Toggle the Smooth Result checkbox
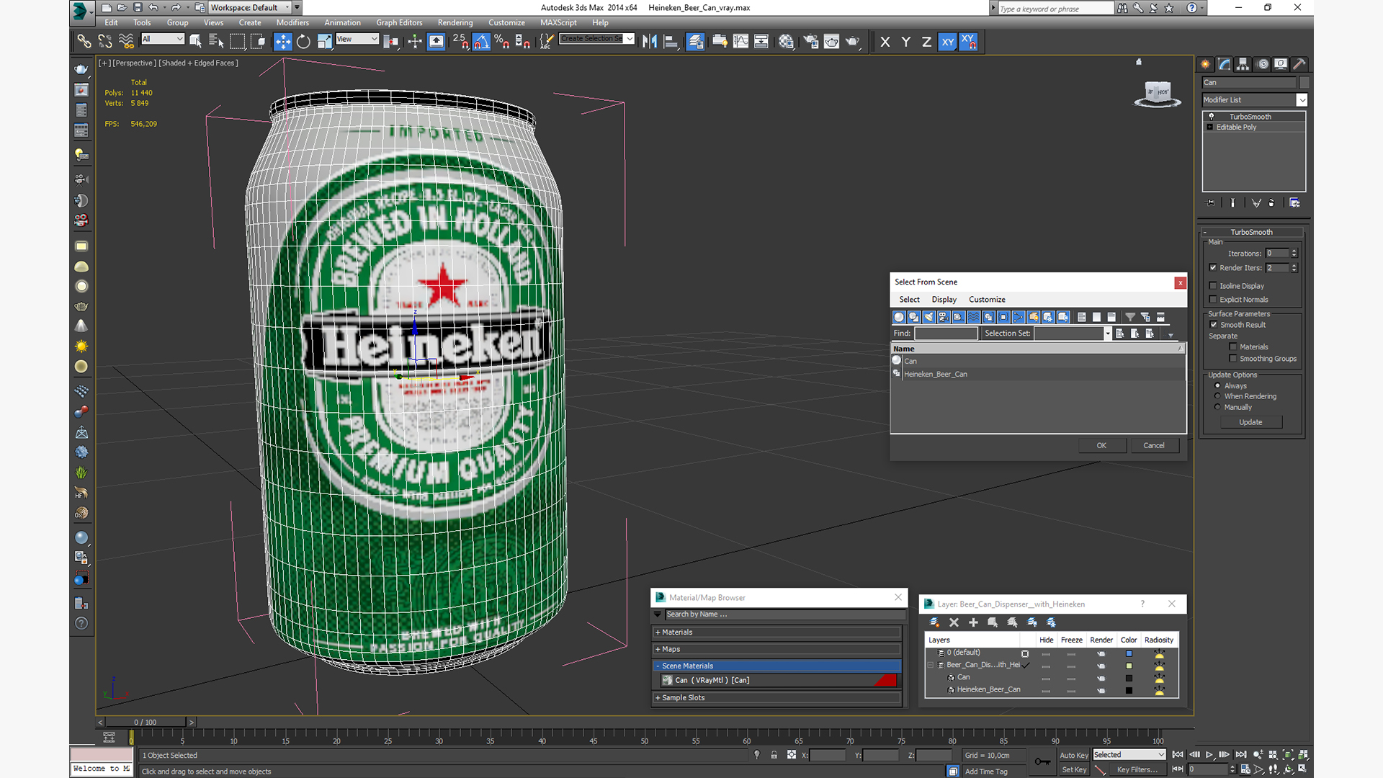Screen dimensions: 1383x778 pyautogui.click(x=1214, y=325)
